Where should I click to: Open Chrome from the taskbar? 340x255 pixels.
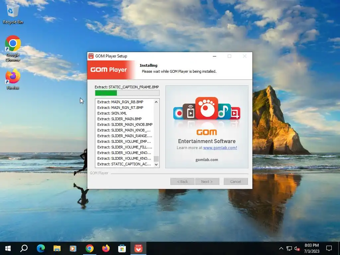coord(89,248)
